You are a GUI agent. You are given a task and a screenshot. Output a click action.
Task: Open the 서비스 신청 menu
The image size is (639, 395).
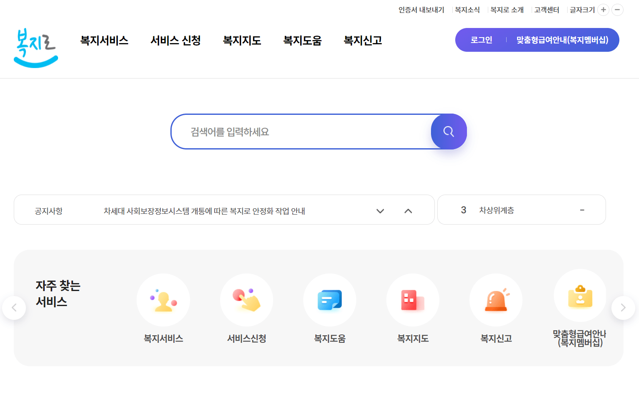[175, 40]
